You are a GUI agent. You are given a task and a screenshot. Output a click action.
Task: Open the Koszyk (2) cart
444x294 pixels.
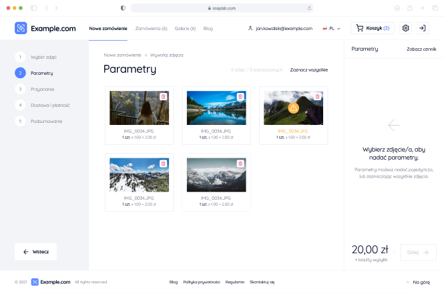[x=372, y=28]
